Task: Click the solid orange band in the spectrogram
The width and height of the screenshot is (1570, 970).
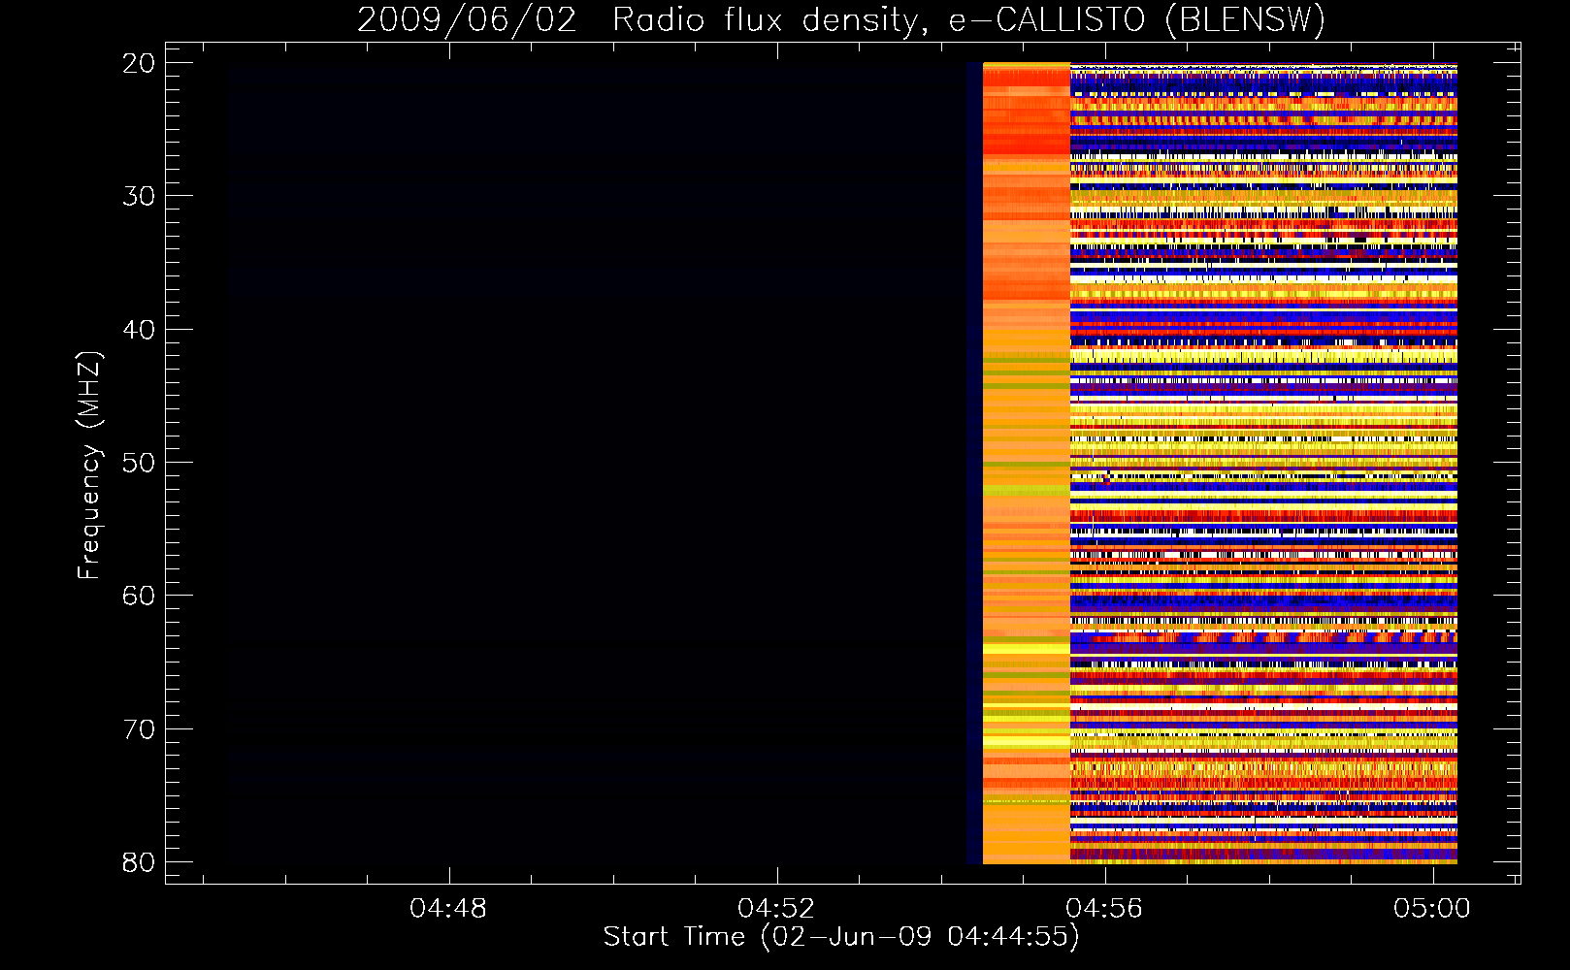Action: point(1027,463)
